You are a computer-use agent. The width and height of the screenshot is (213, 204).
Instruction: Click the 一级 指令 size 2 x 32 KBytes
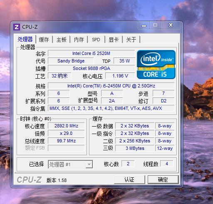click(x=135, y=133)
